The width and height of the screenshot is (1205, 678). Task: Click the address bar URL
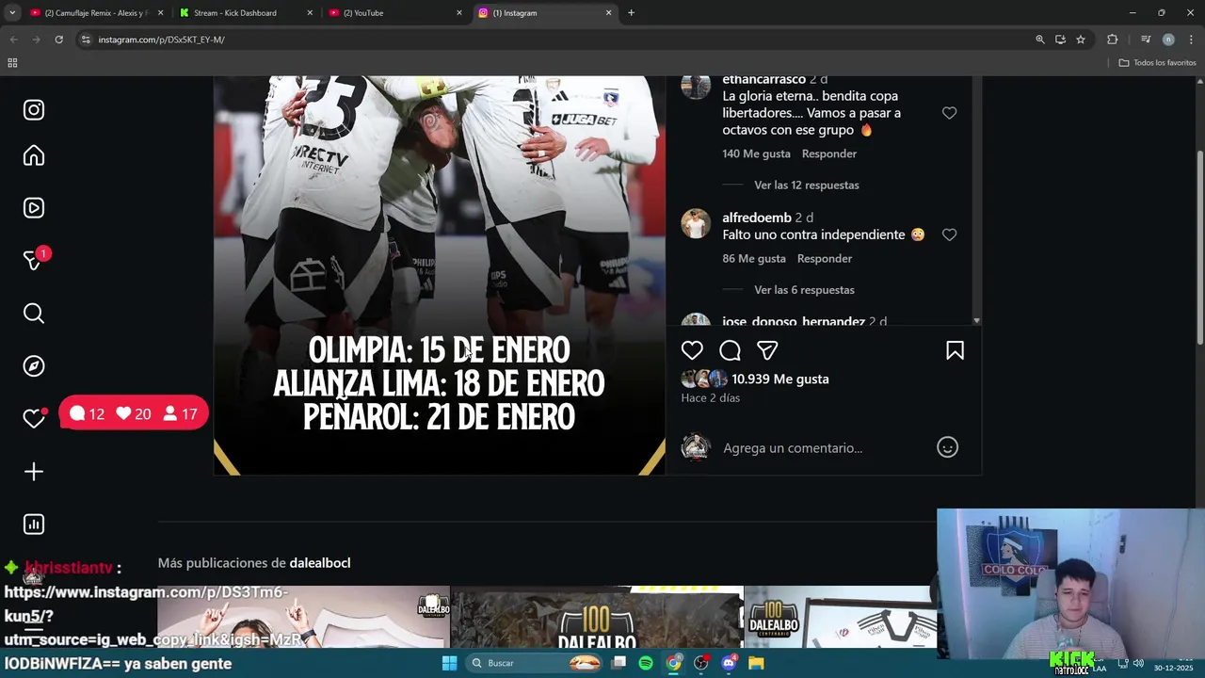[x=161, y=40]
